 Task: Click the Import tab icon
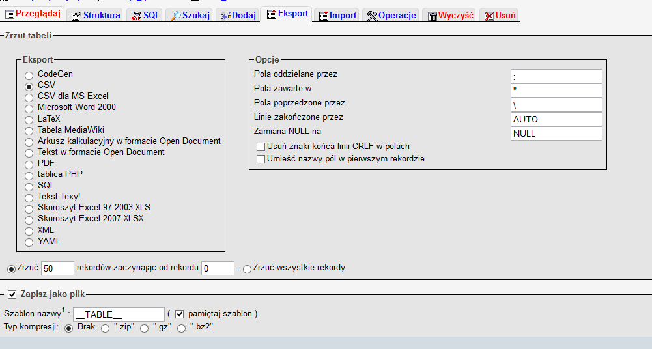tap(323, 16)
